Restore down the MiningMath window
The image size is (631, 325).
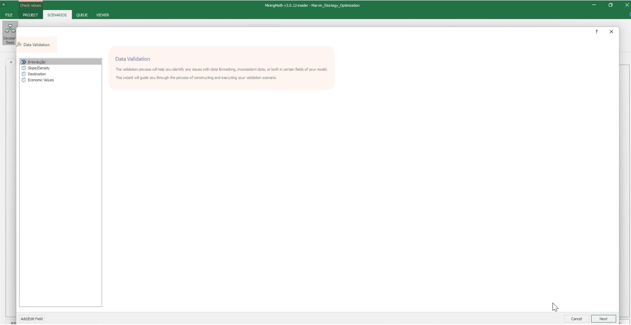point(610,5)
